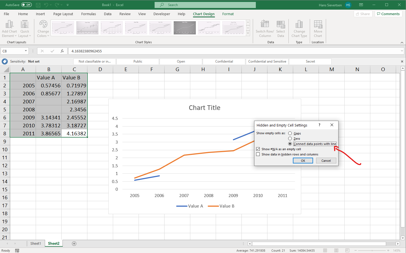Switch to the Sheet1 tab
The width and height of the screenshot is (406, 253).
35,243
